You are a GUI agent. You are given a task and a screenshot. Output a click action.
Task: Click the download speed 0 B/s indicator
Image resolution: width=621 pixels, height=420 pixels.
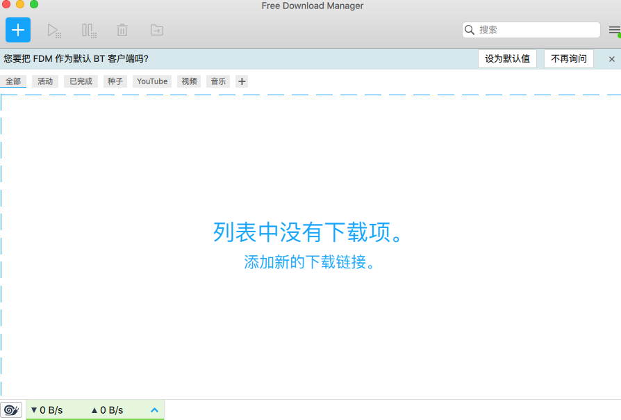pyautogui.click(x=47, y=410)
